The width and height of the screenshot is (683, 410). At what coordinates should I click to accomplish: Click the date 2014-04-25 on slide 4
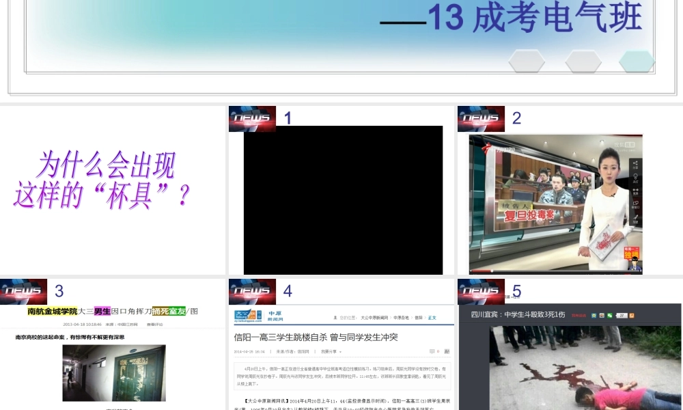tap(249, 352)
